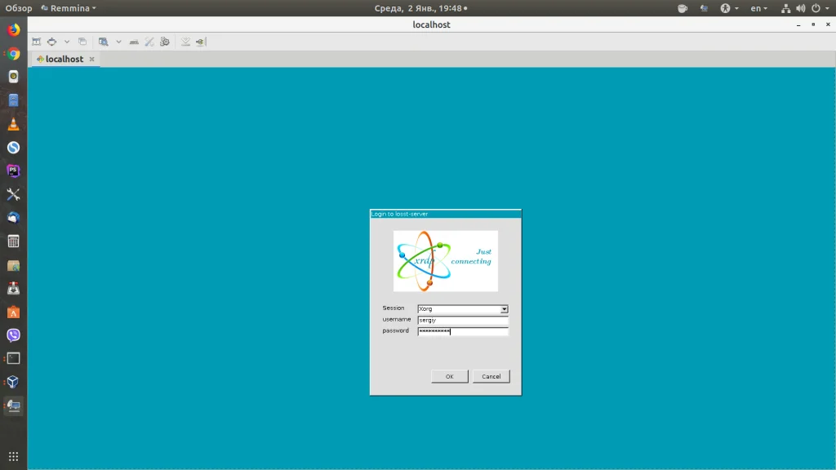836x470 pixels.
Task: Click the scaled mode toolbar icon
Action: click(104, 42)
